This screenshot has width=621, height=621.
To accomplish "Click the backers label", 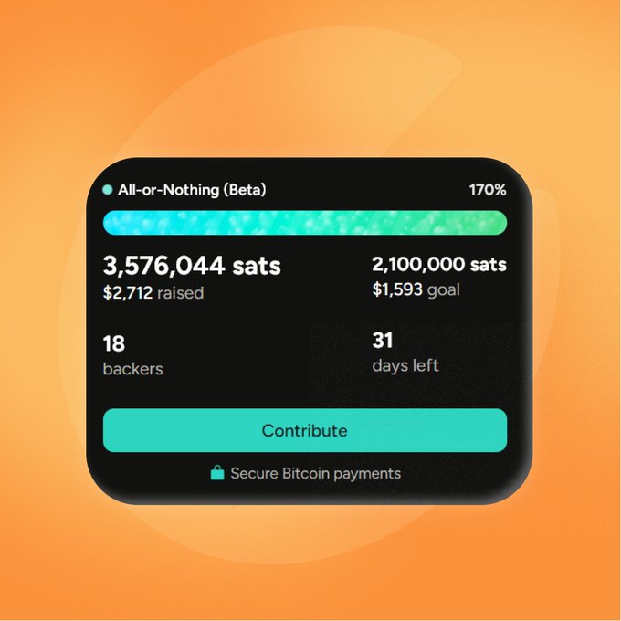I will [133, 369].
